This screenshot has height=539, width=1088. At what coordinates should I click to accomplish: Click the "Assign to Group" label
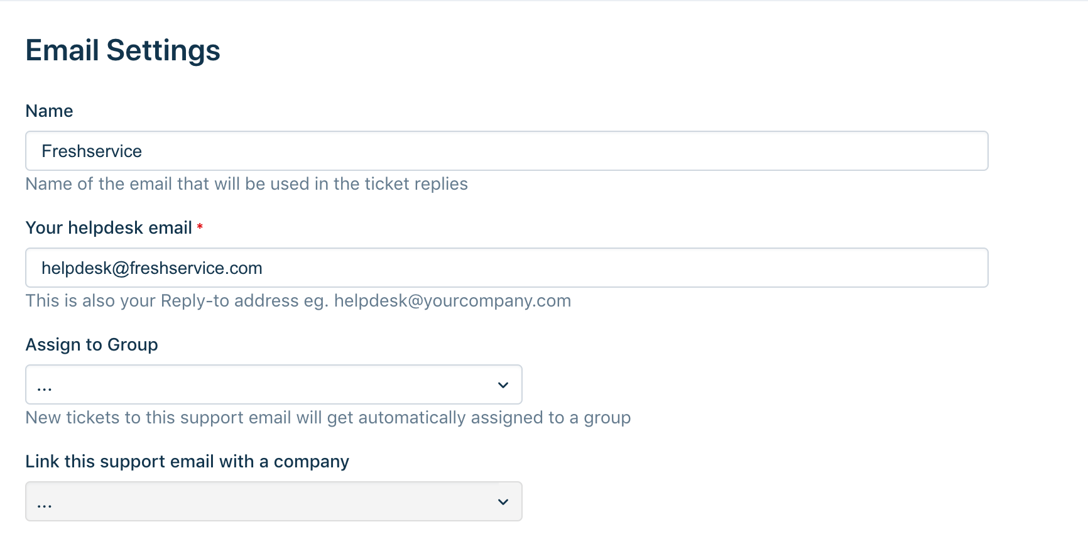(x=92, y=345)
